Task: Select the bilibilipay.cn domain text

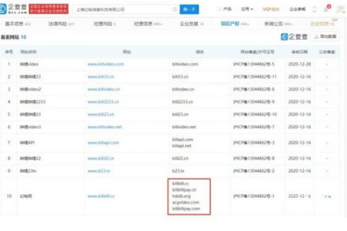Action: 184,190
